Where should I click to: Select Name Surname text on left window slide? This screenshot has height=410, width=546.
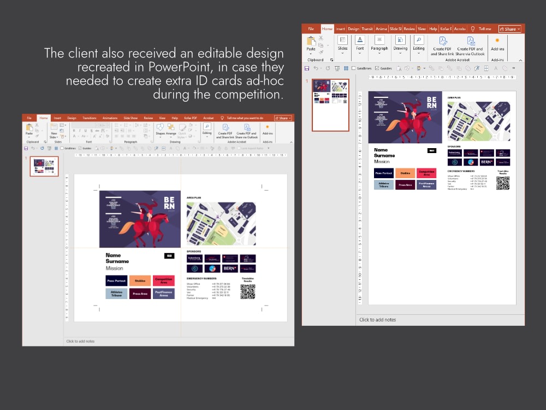[117, 259]
